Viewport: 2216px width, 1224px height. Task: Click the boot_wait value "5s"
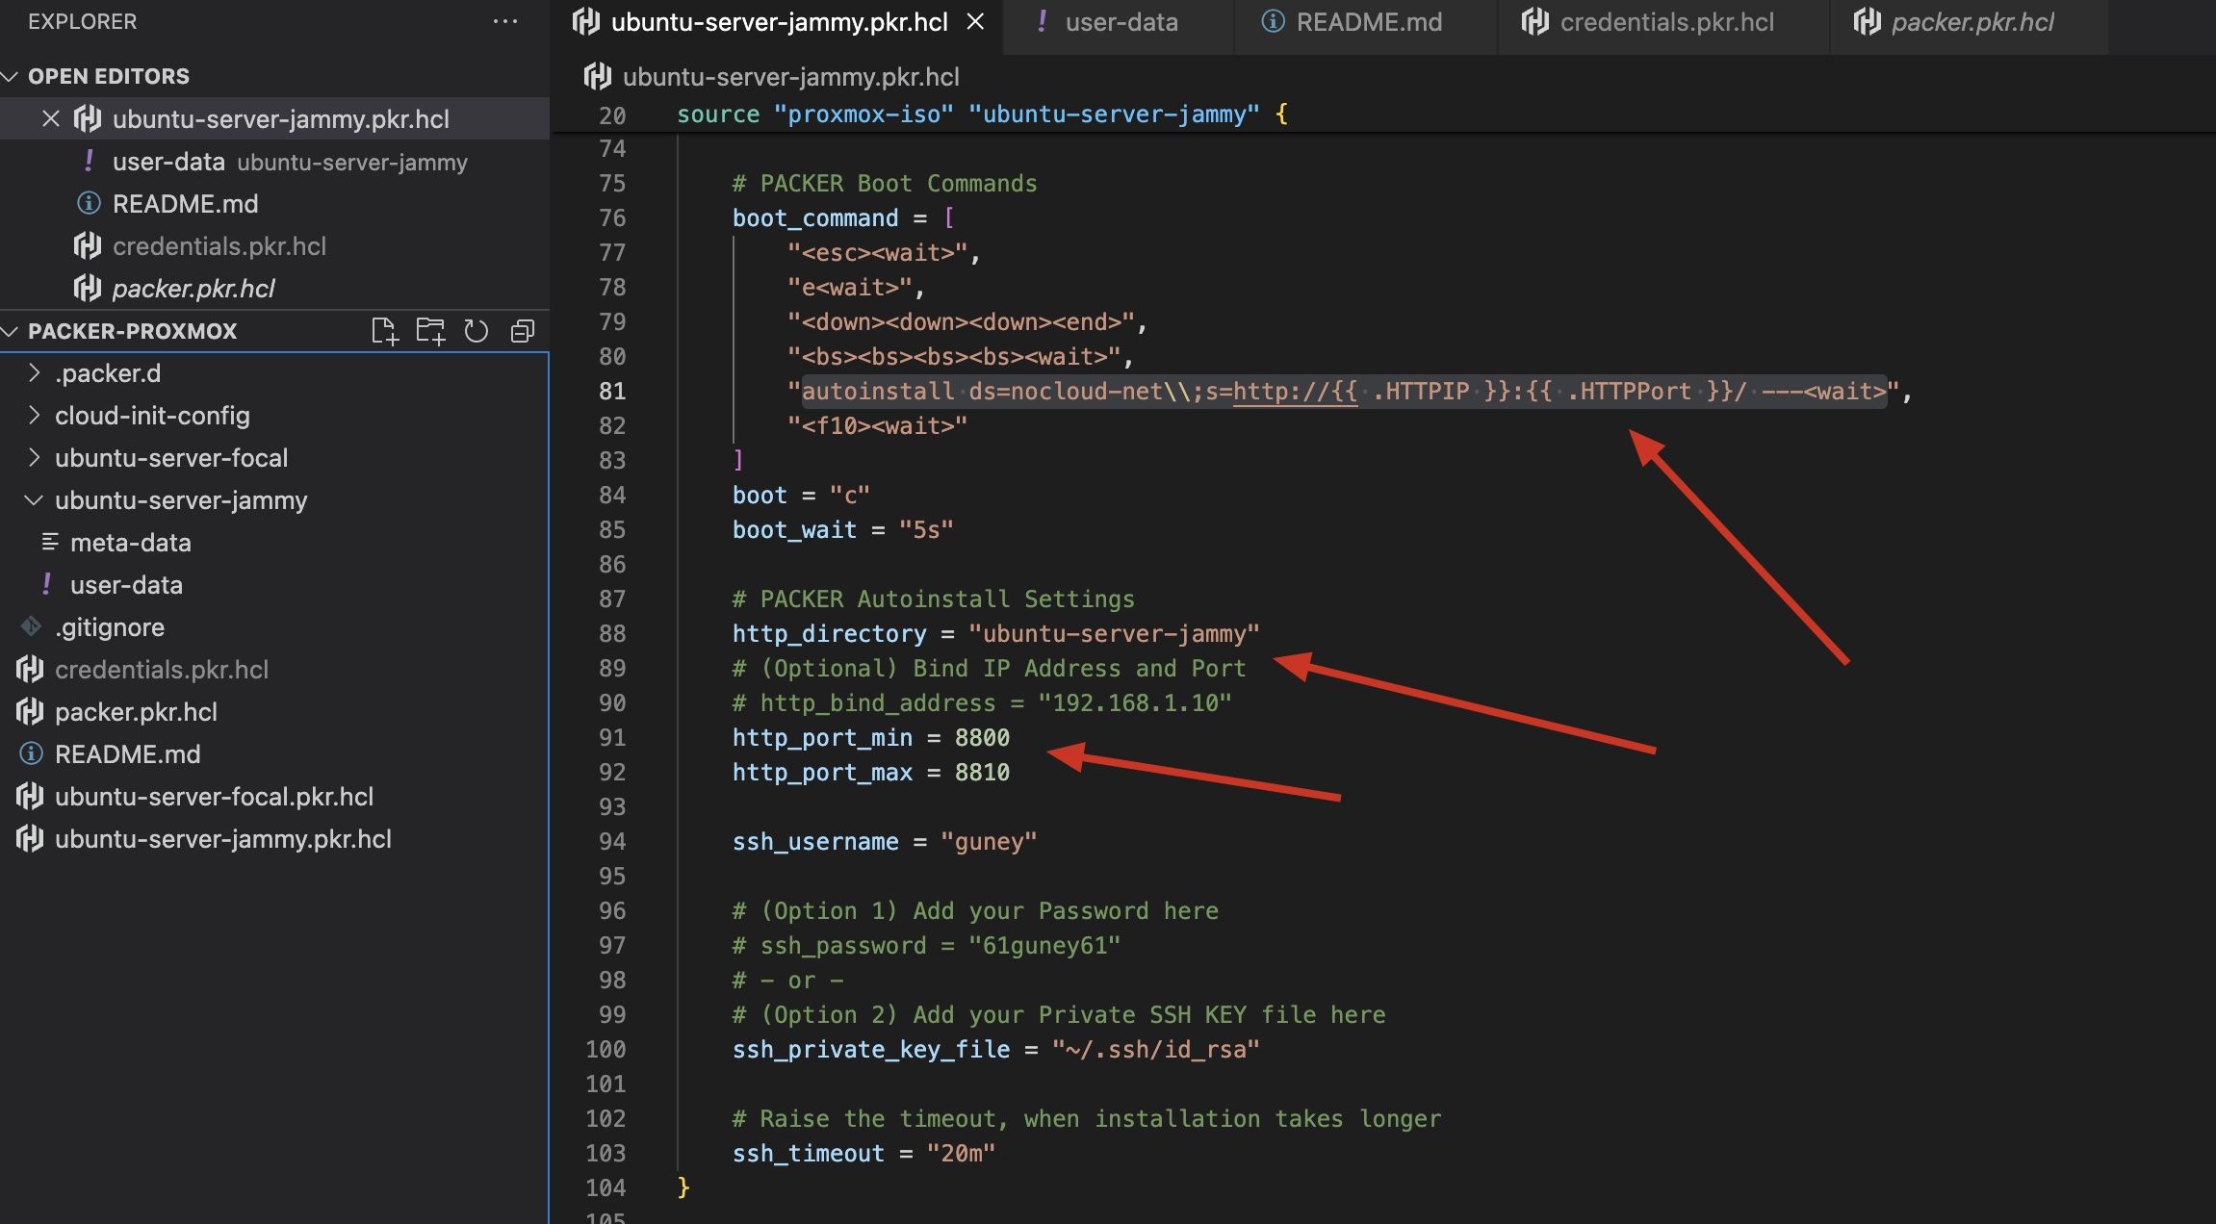[x=926, y=529]
